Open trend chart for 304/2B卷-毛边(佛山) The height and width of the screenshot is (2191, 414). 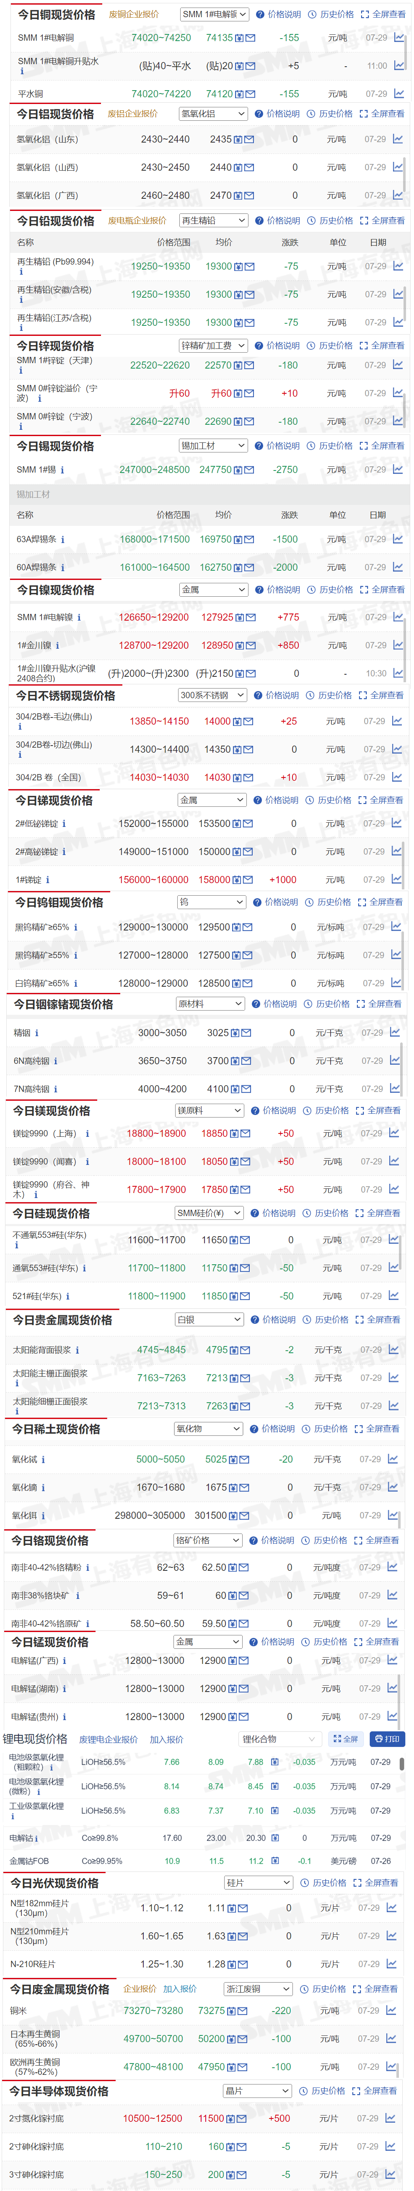pos(397,720)
